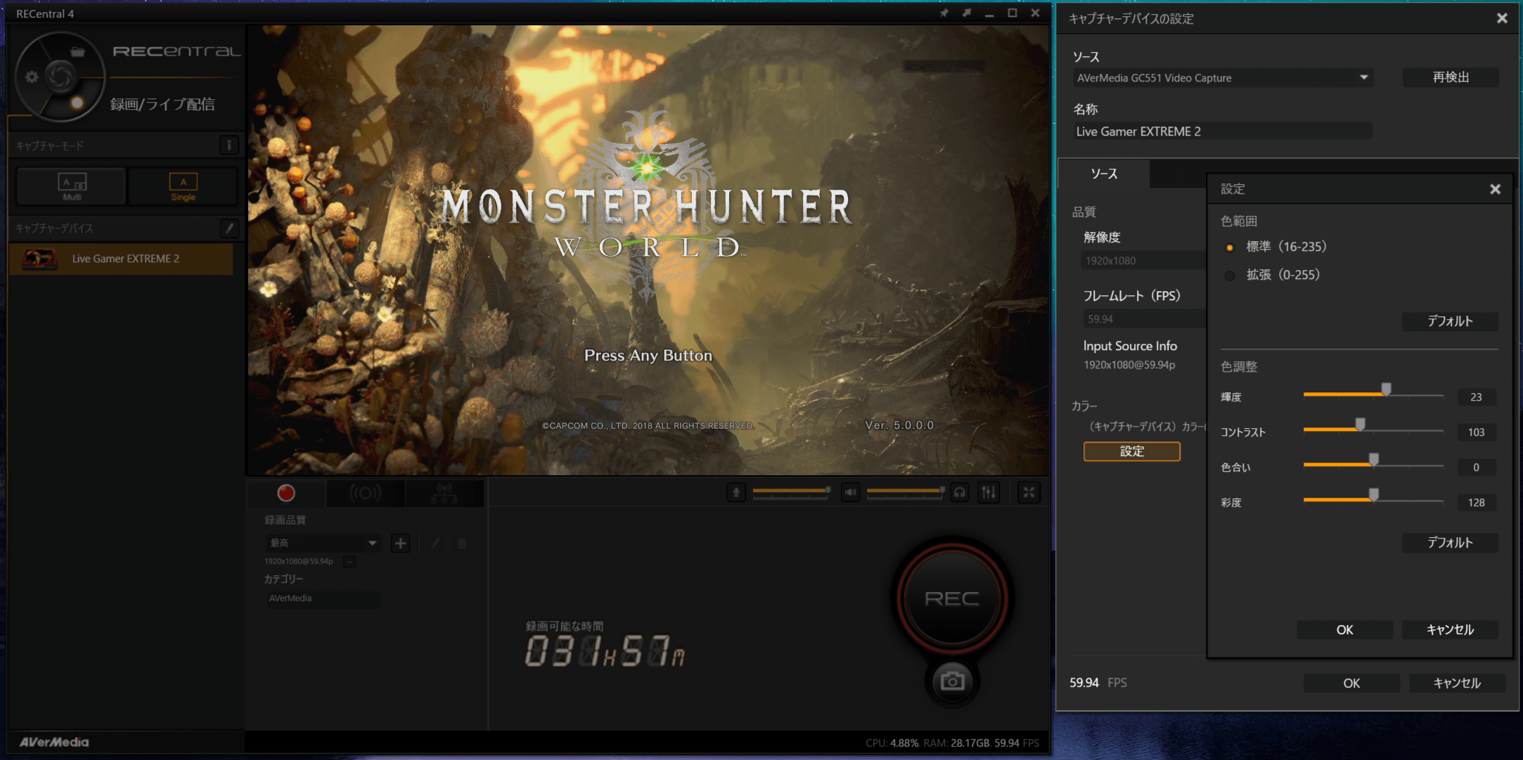Image resolution: width=1523 pixels, height=760 pixels.
Task: Click the brightness value 23 field
Action: (x=1476, y=397)
